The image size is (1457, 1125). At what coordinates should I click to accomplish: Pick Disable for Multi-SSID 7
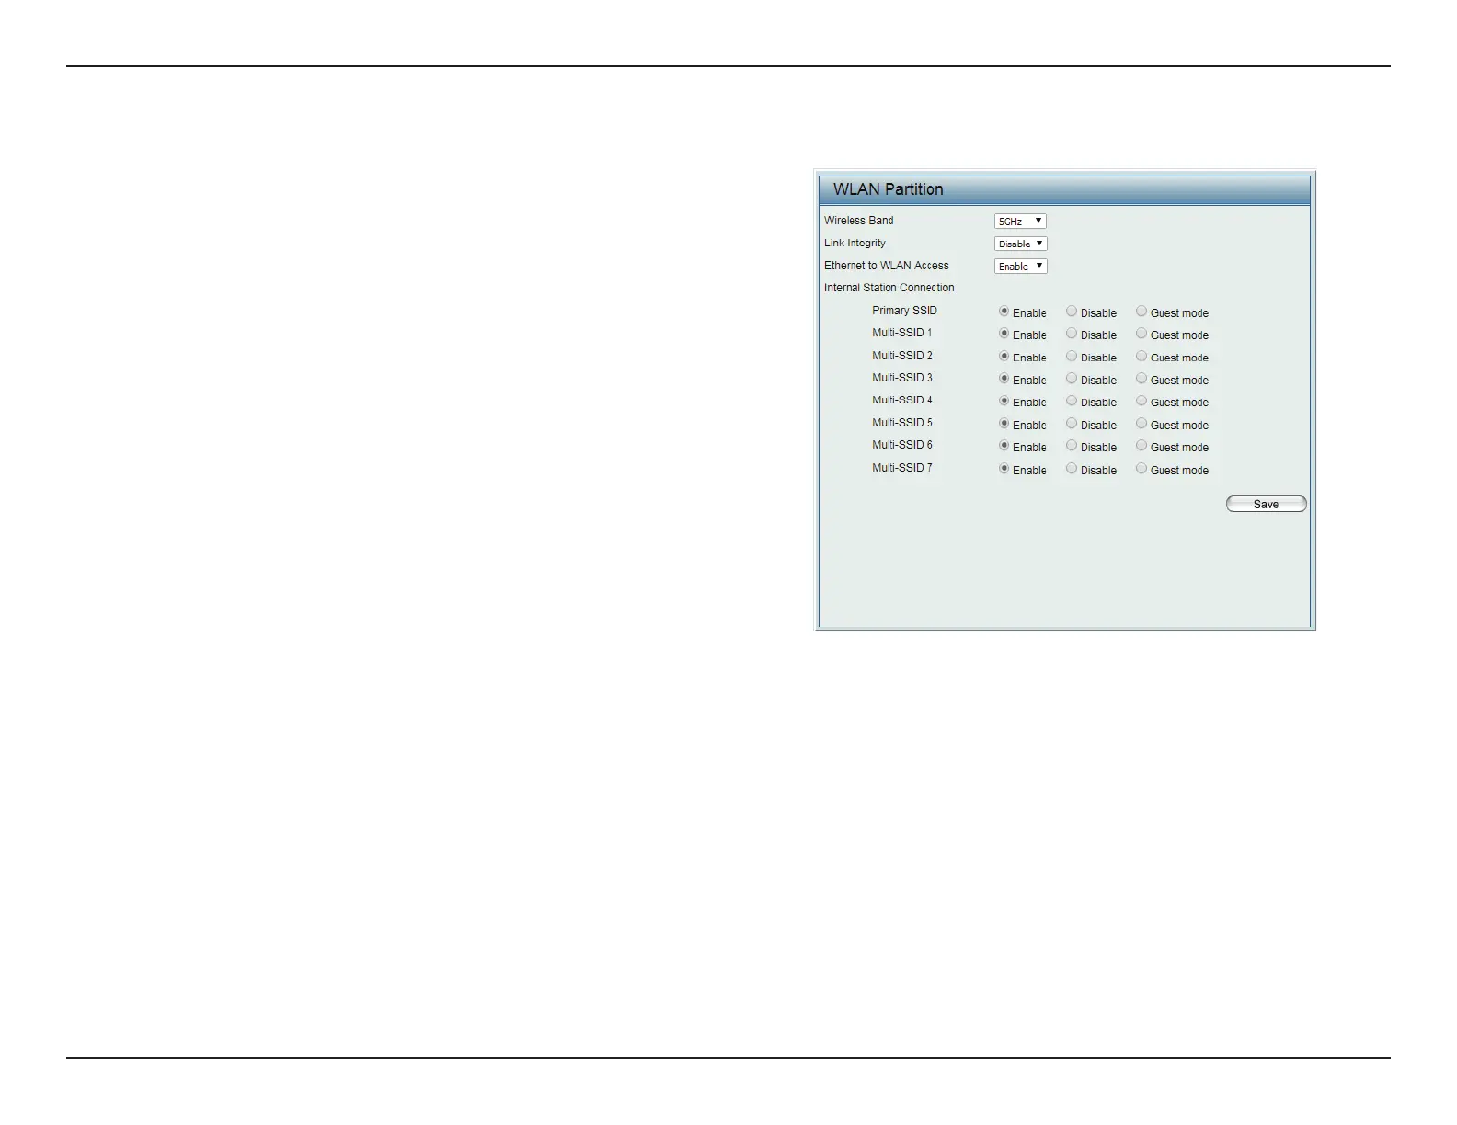(1072, 469)
